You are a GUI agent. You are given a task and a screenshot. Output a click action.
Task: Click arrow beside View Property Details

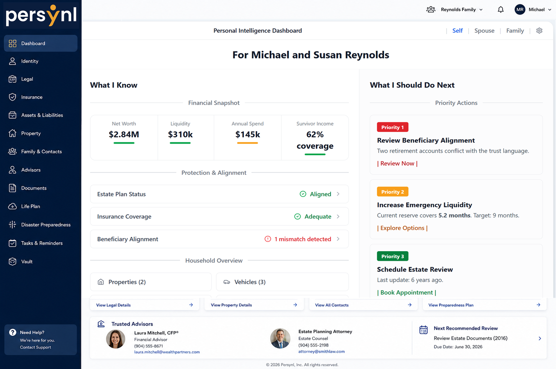click(295, 305)
